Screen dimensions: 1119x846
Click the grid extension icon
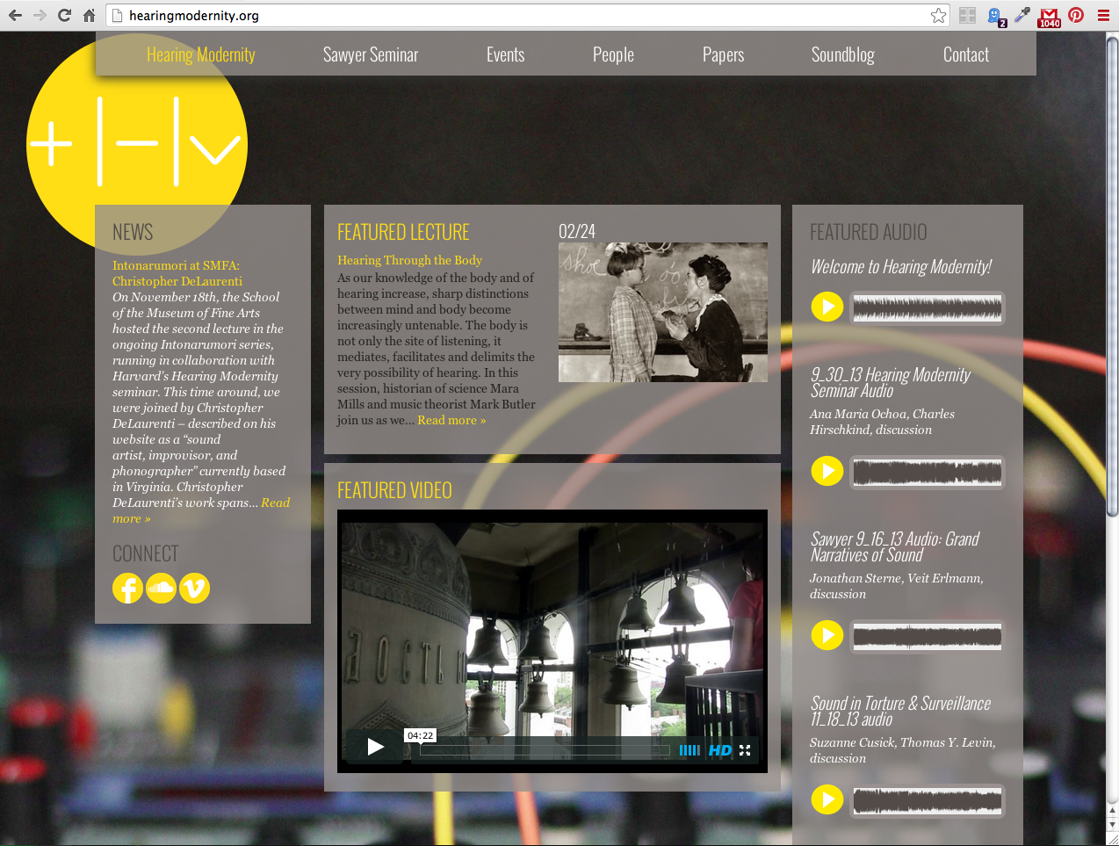[x=967, y=15]
